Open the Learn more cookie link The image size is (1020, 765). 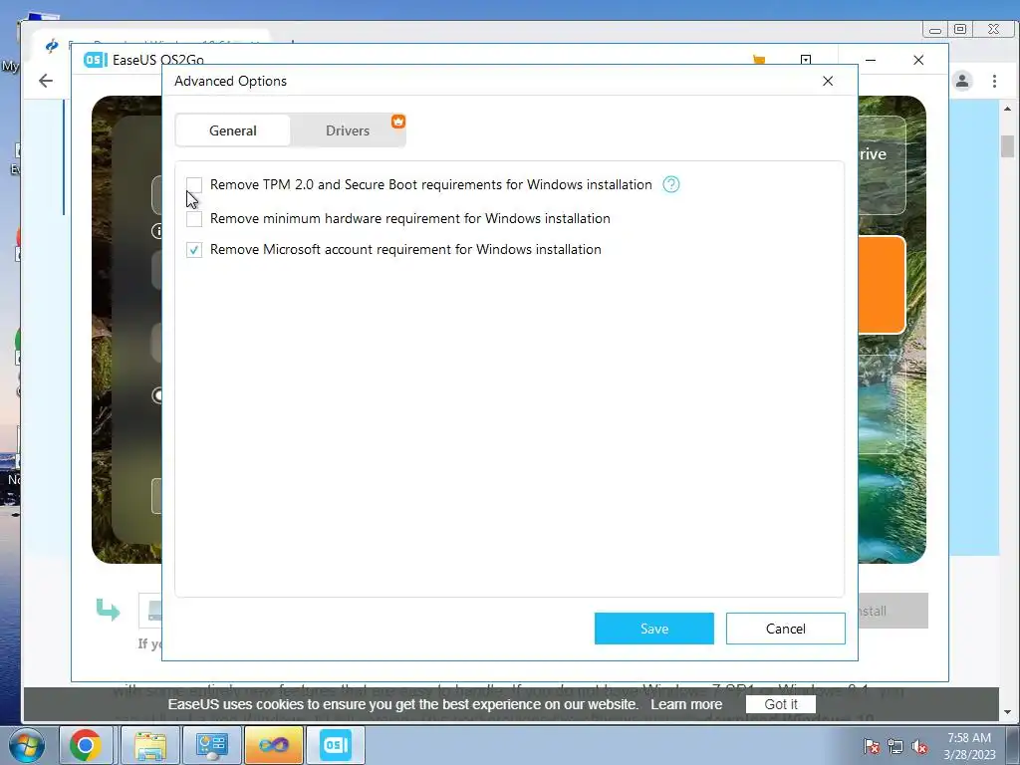686,704
